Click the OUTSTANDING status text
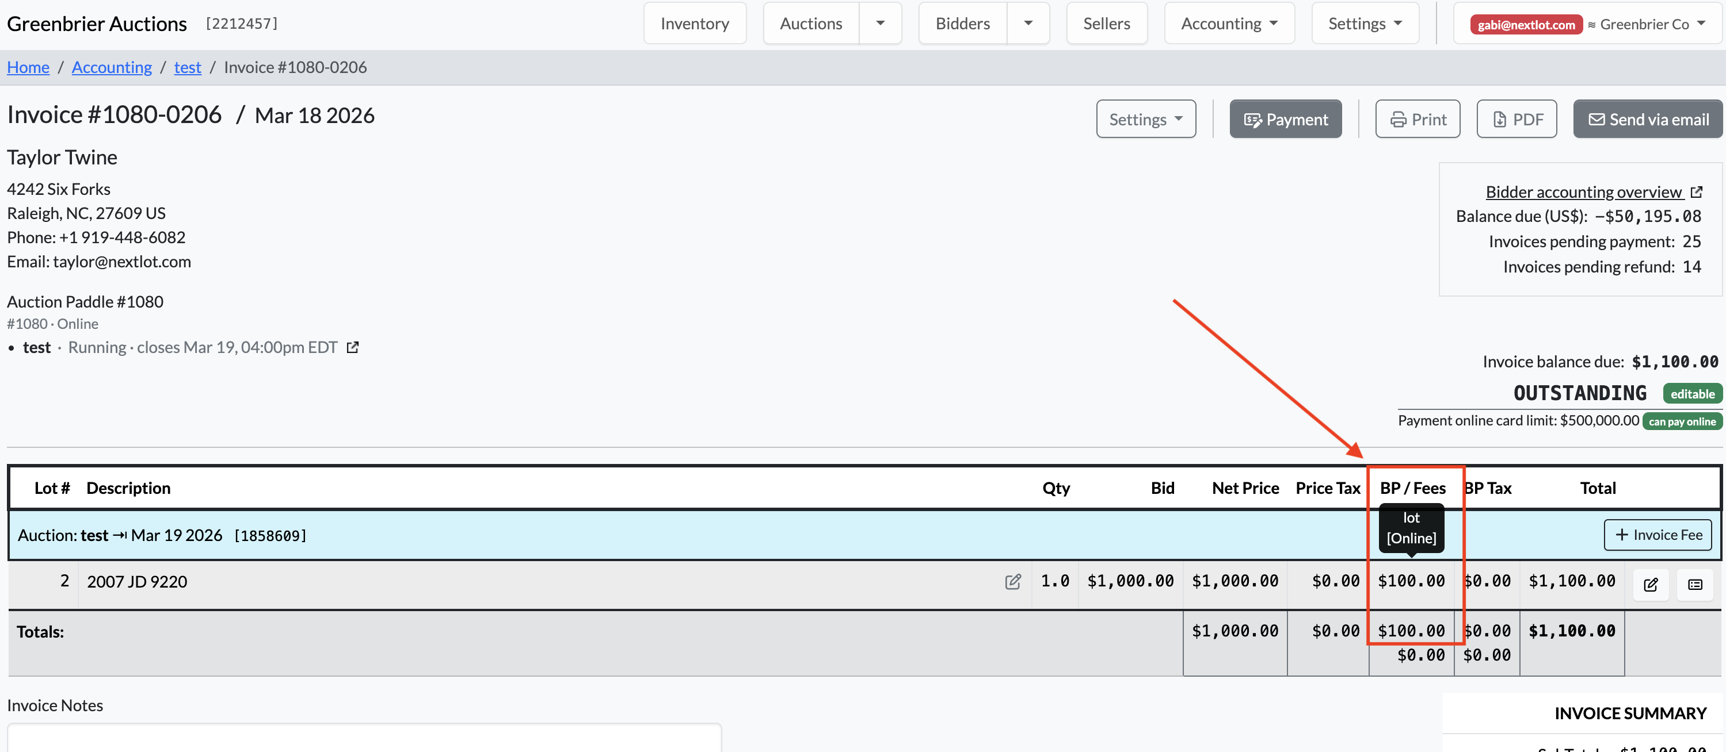Viewport: 1726px width, 752px height. (x=1579, y=393)
